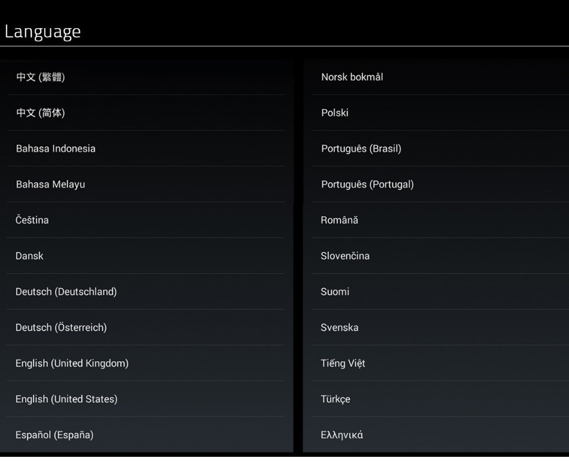Choose English (United Kingdom)
This screenshot has width=569, height=461.
click(72, 363)
